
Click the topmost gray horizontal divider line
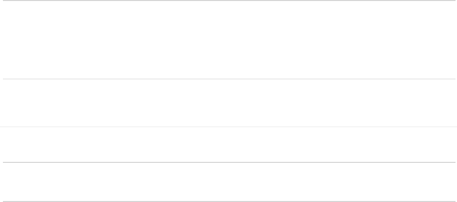point(228,0)
